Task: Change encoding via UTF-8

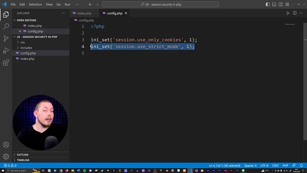Action: pos(264,165)
